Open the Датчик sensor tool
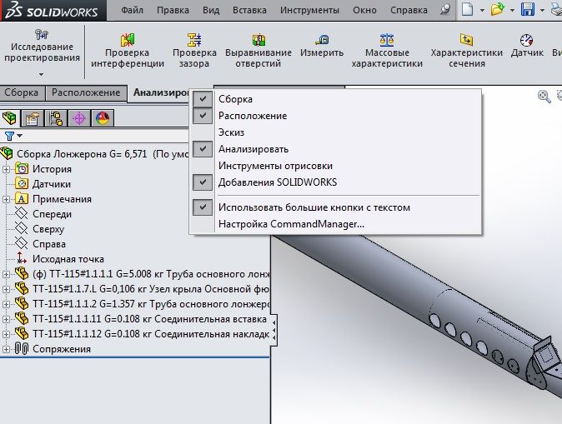Screen dimensions: 562x424 point(526,39)
